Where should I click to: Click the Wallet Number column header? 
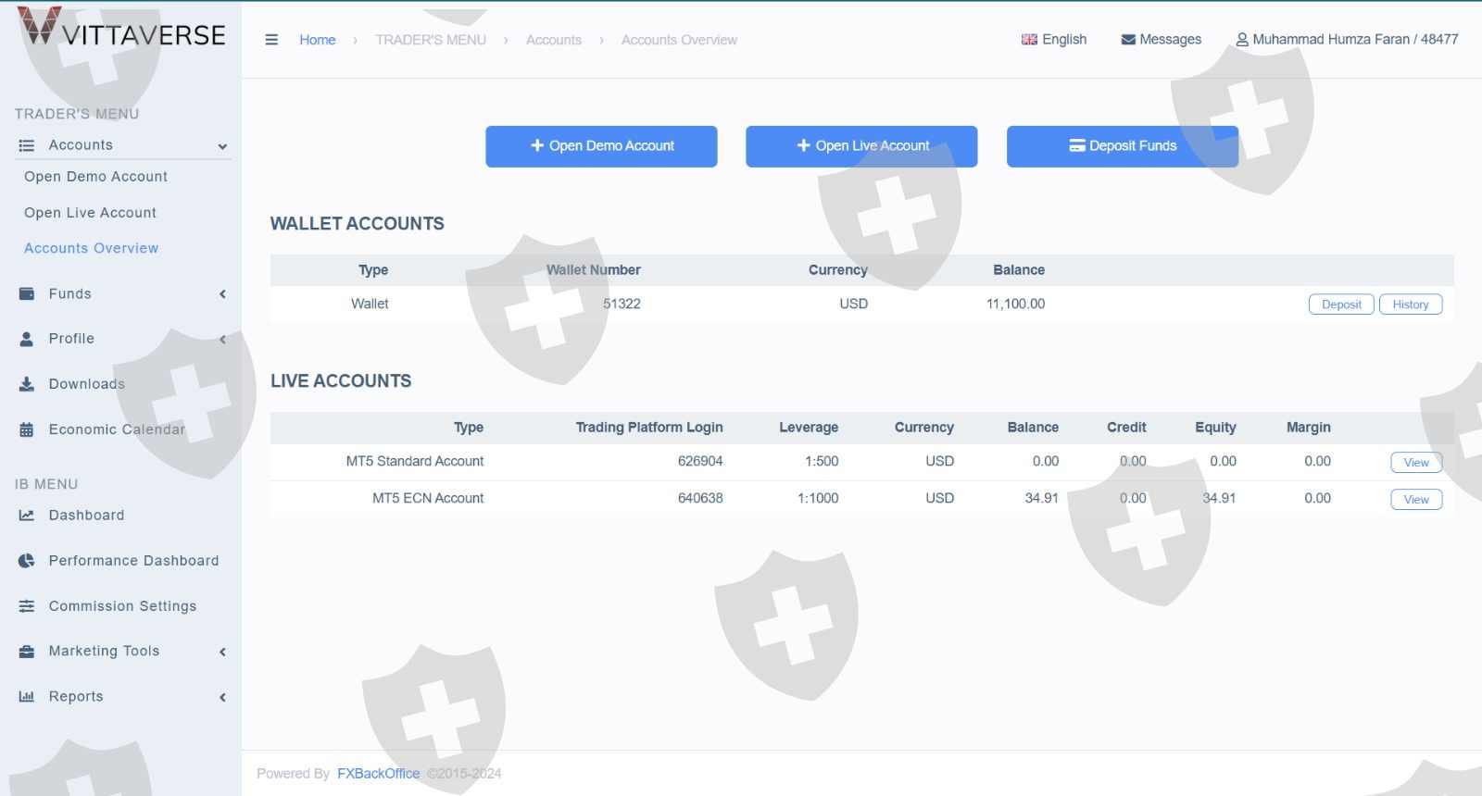(594, 270)
